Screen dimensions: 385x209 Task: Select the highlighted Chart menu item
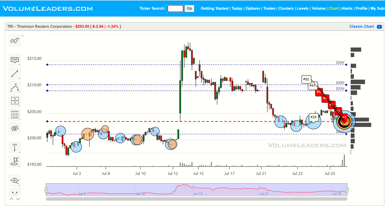pos(333,8)
